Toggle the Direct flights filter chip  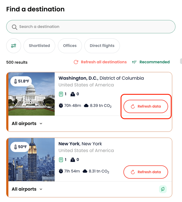point(102,46)
